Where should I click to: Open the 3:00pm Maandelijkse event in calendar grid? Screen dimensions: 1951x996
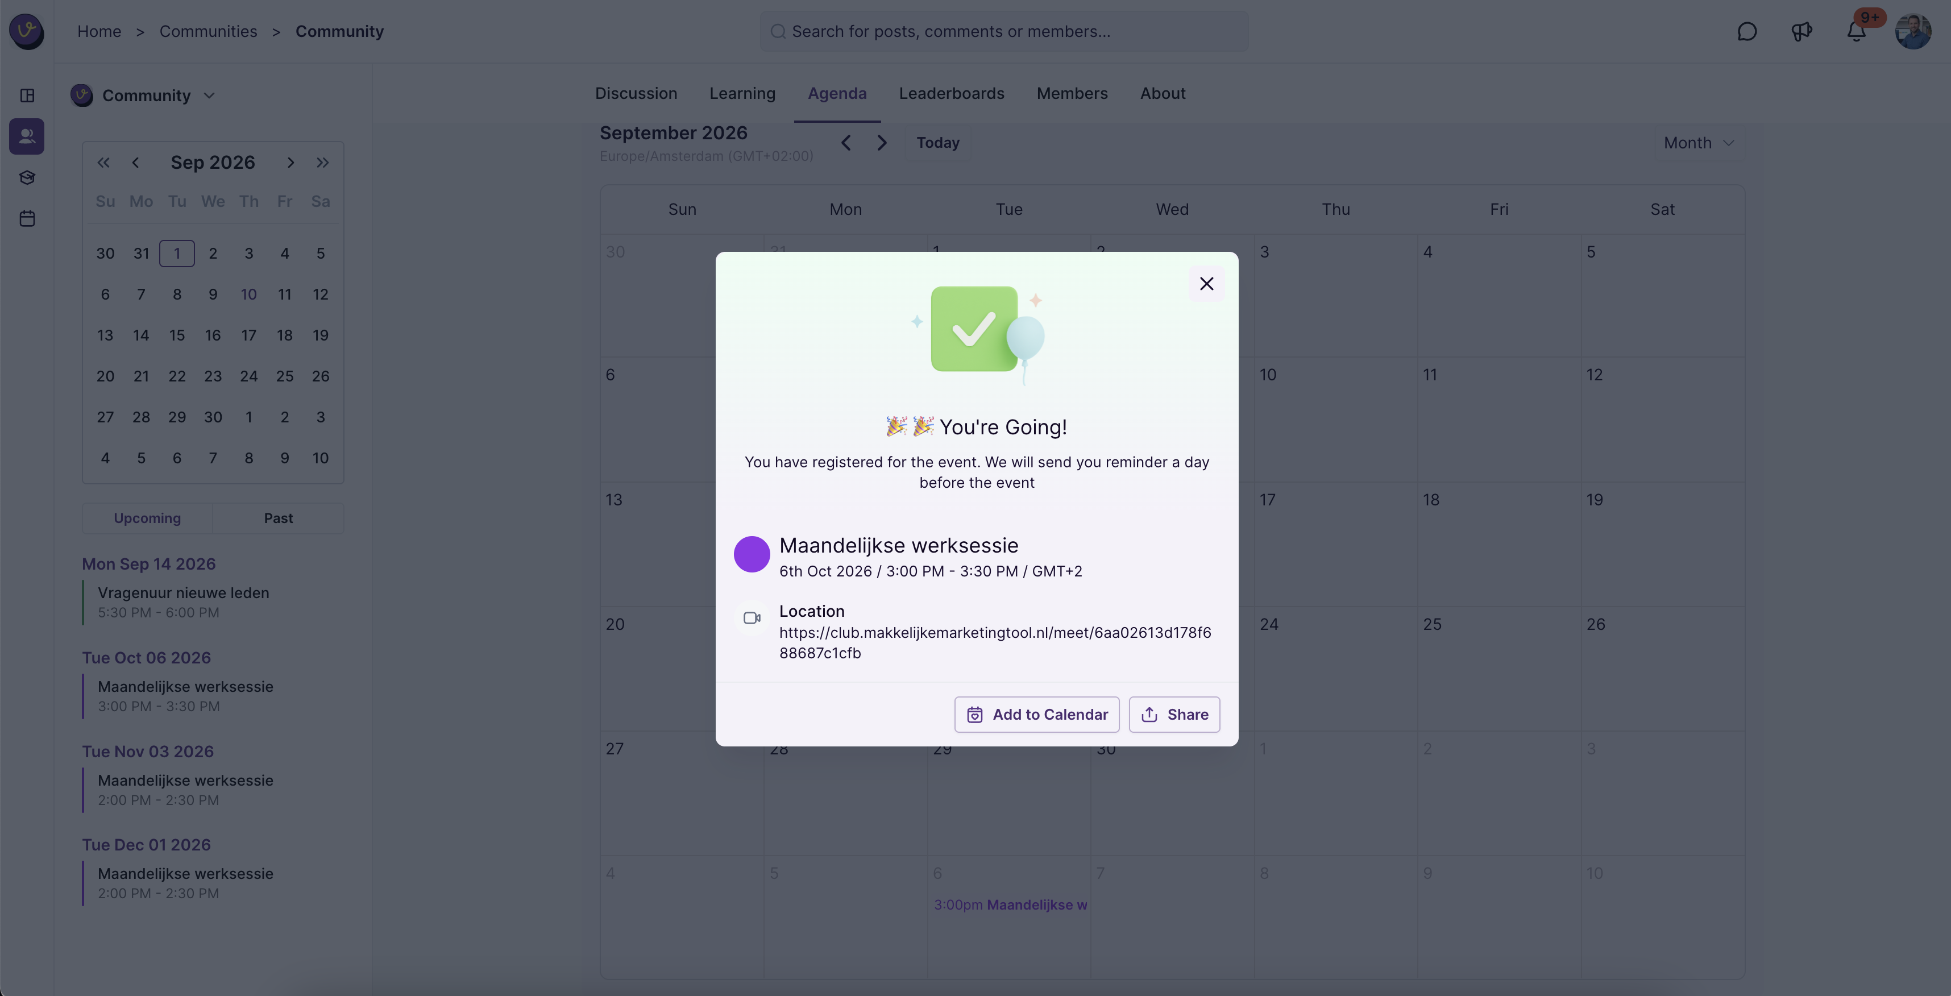pyautogui.click(x=1010, y=904)
